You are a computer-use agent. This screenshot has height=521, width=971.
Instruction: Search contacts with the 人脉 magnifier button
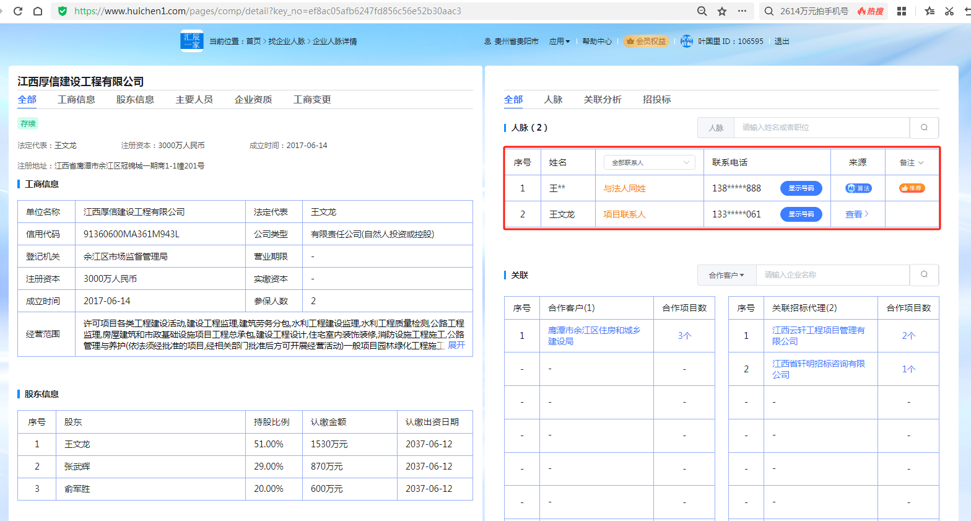pyautogui.click(x=924, y=128)
